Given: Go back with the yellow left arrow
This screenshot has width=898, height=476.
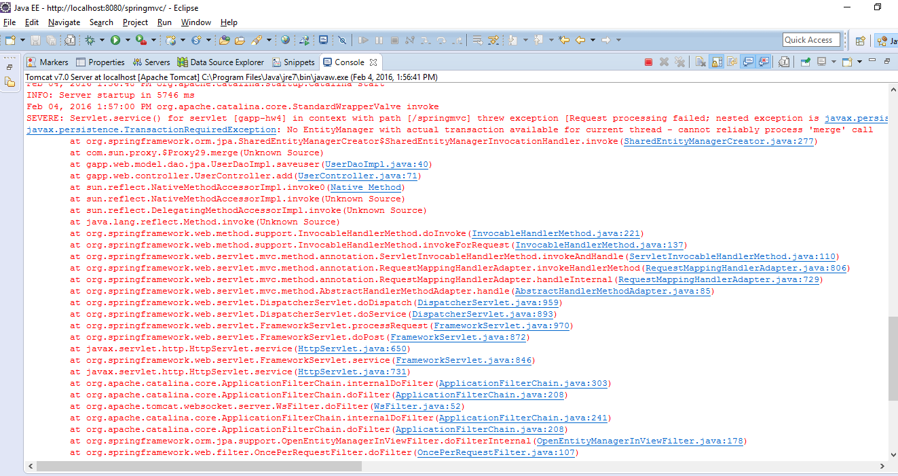Looking at the screenshot, I should (580, 41).
